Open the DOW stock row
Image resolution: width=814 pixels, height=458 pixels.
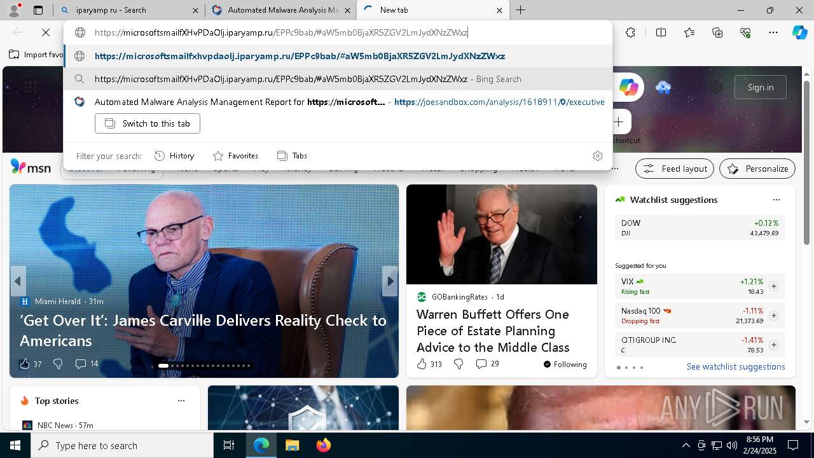[700, 228]
